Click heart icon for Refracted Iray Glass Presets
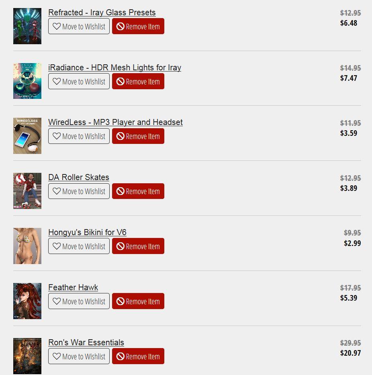 pos(57,26)
